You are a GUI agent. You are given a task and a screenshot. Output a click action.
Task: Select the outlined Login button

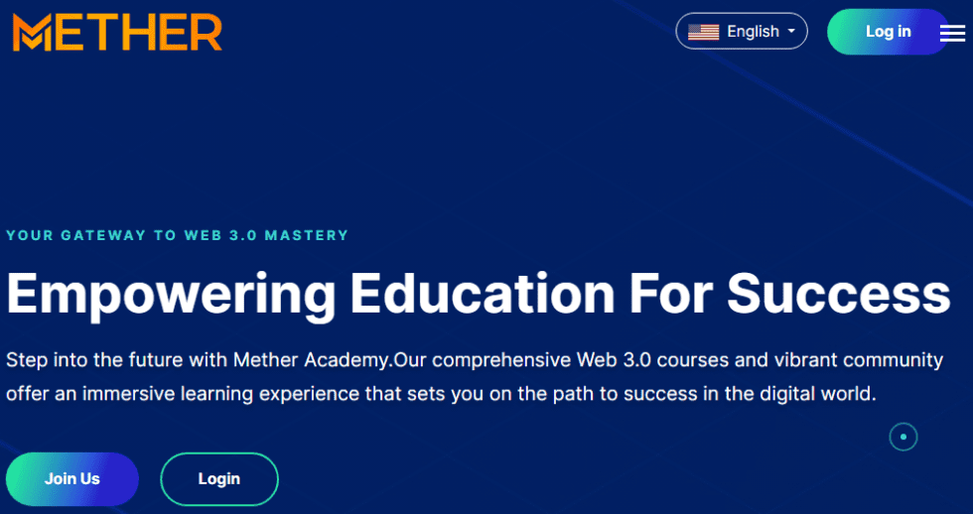click(x=219, y=479)
